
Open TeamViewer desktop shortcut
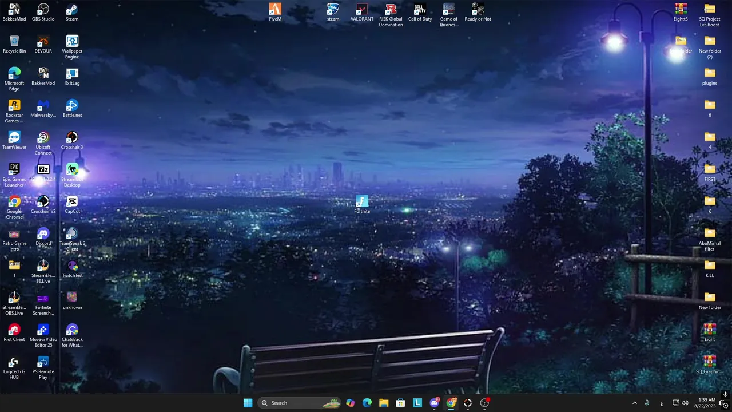click(x=14, y=141)
